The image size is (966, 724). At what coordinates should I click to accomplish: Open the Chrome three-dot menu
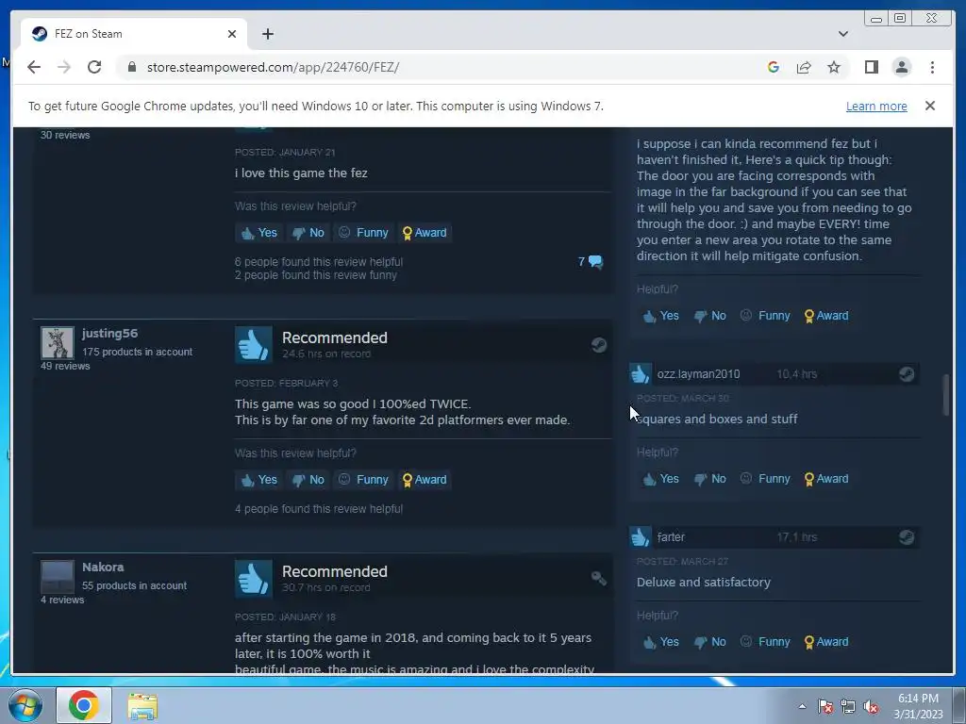pyautogui.click(x=932, y=67)
